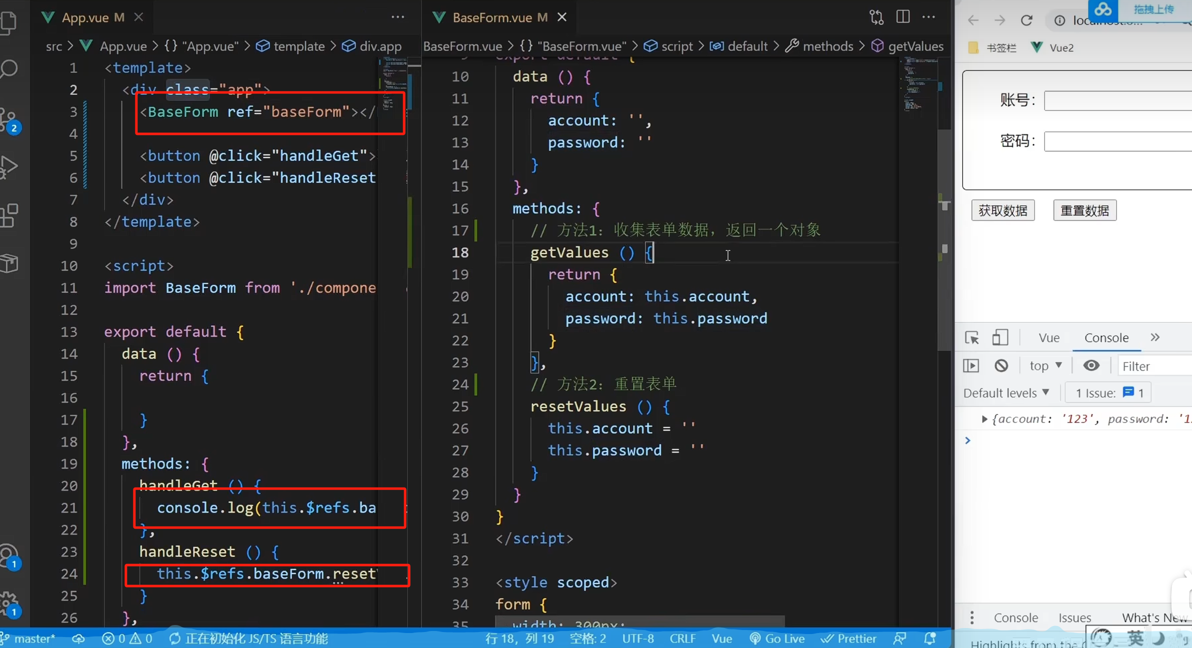Click the 获取数据 button

[x=1003, y=210]
